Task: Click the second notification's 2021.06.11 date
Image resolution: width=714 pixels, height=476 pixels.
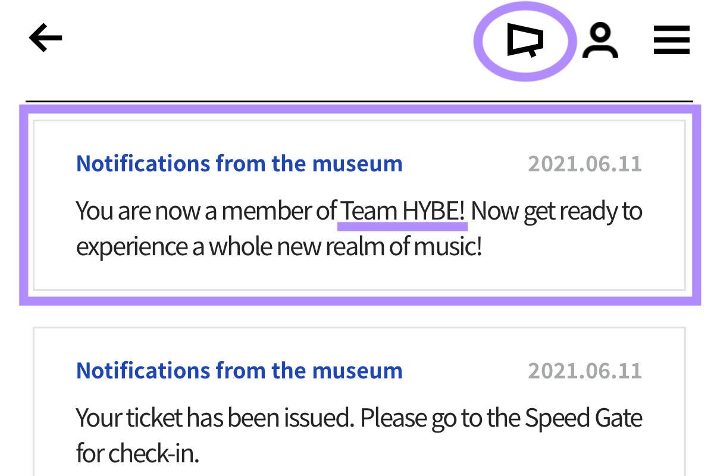Action: pos(585,371)
